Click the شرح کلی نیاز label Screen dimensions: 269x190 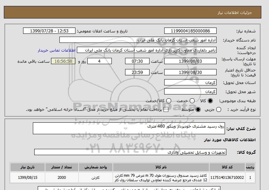[x=241, y=129]
